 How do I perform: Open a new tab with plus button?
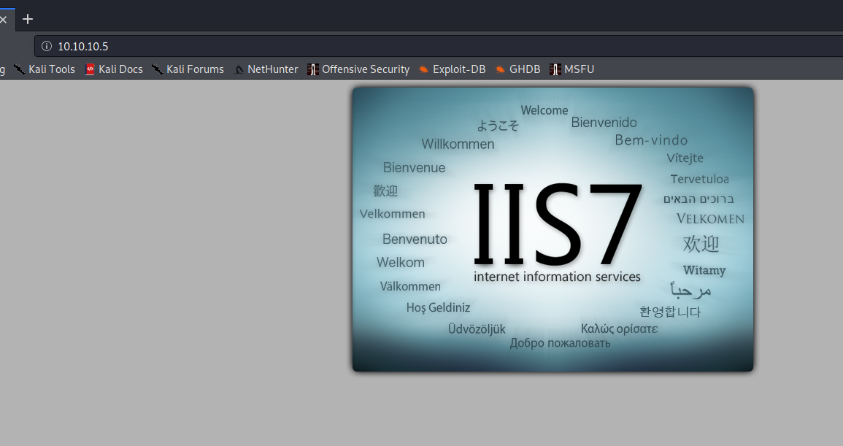click(x=28, y=19)
